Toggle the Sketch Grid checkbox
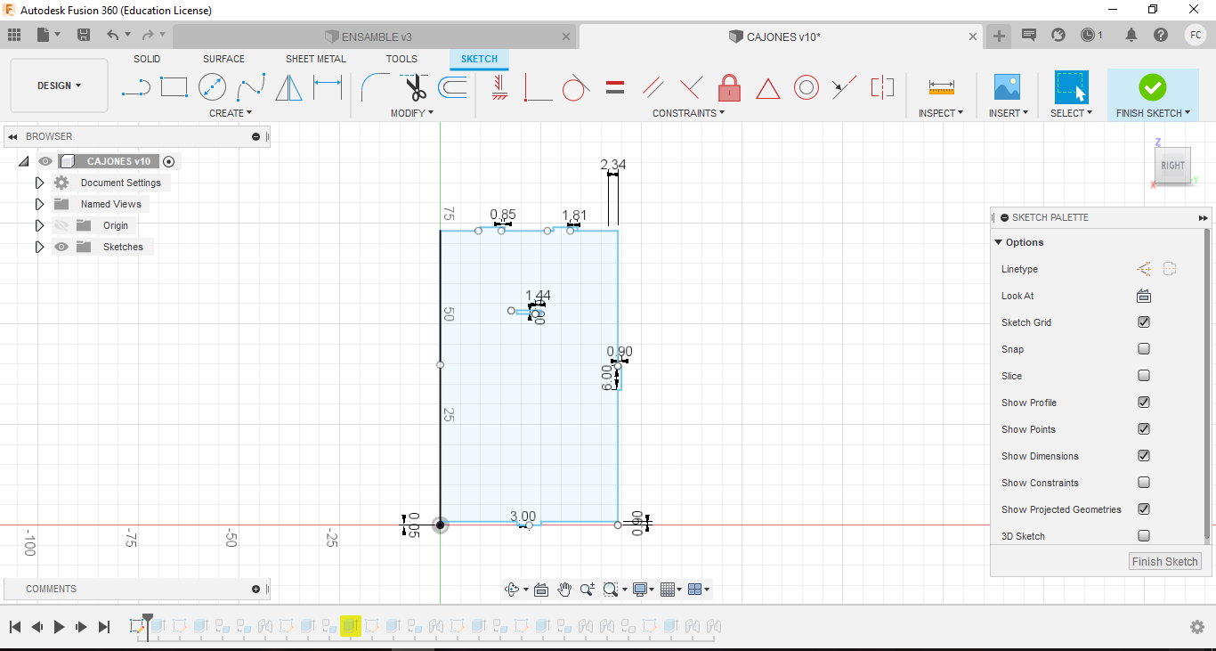 (1144, 322)
